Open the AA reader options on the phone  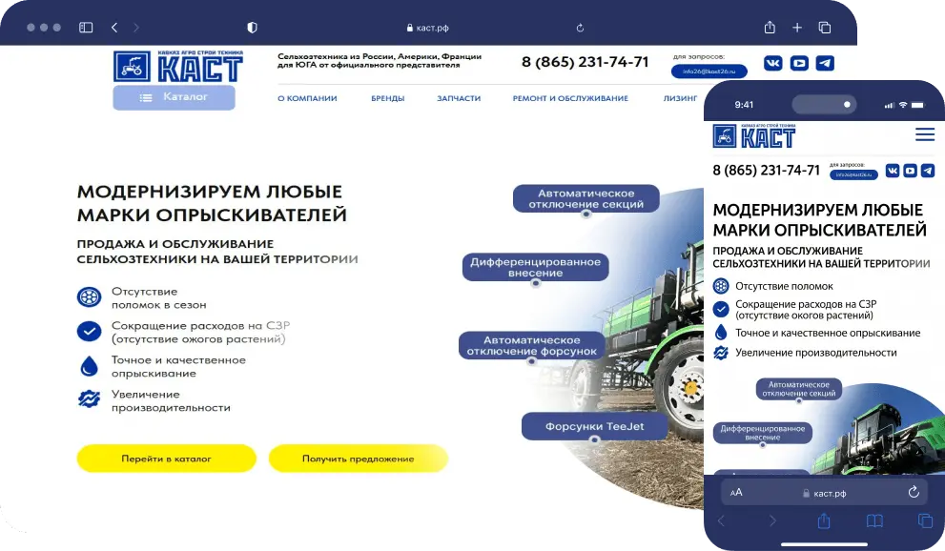pyautogui.click(x=736, y=493)
